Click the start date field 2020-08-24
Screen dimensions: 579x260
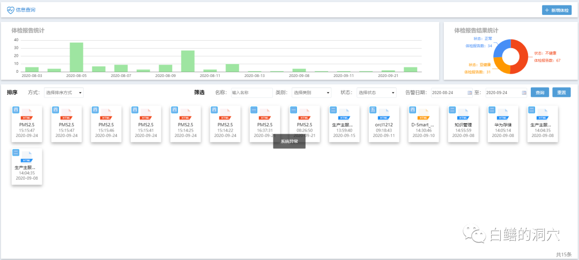452,93
